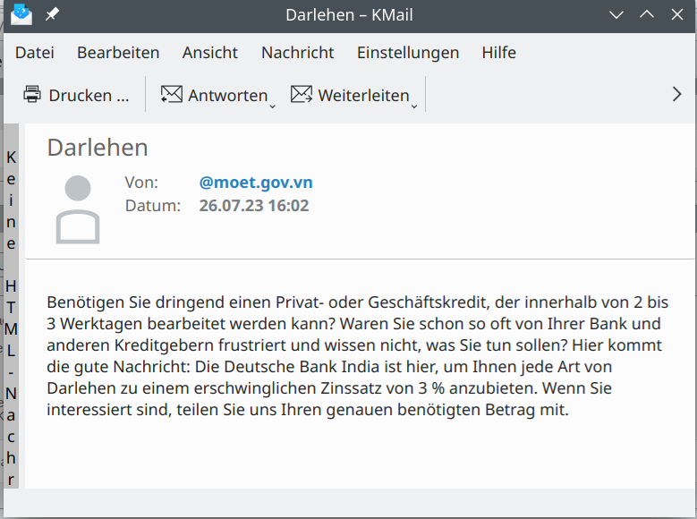Maximize the KMail window
Viewport: 697px width, 519px height.
(647, 15)
